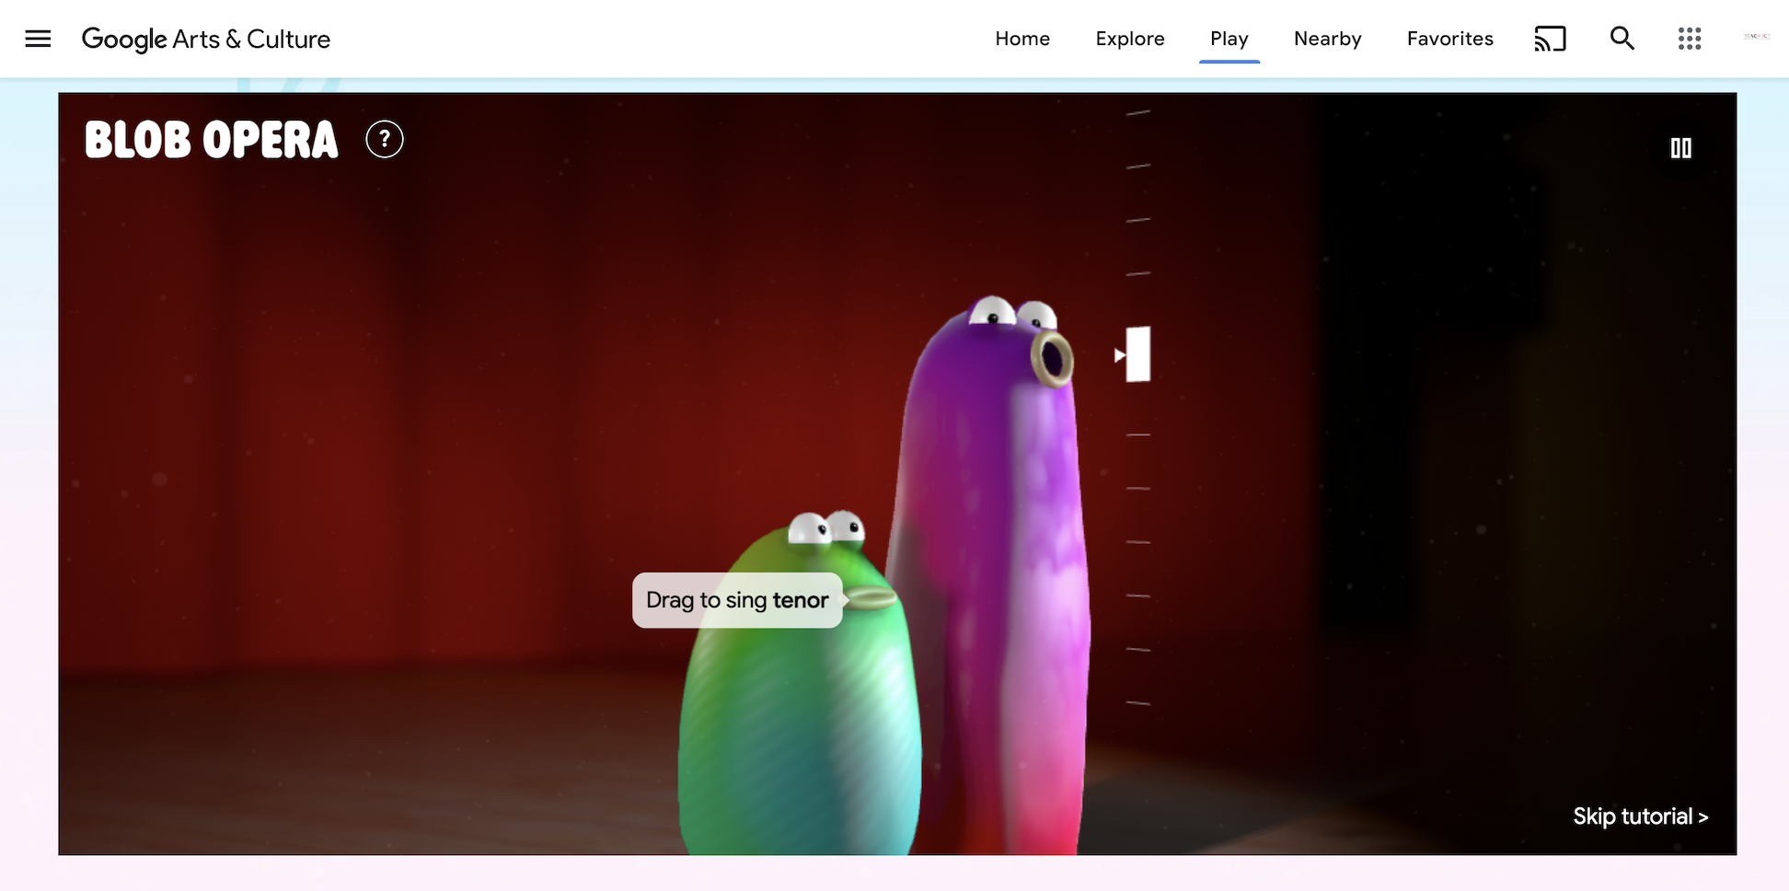Click the layout toggle icon in the experiment's top-right corner

pos(1681,148)
